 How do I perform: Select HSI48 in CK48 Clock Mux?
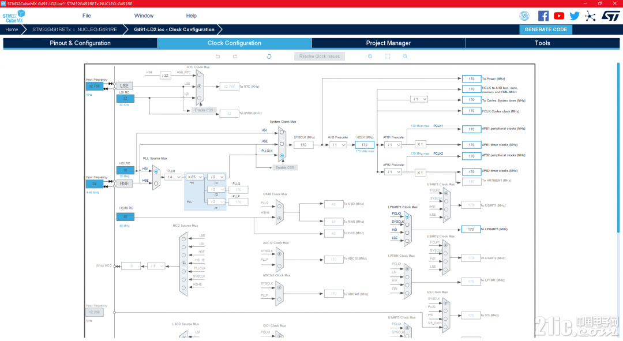pyautogui.click(x=279, y=218)
